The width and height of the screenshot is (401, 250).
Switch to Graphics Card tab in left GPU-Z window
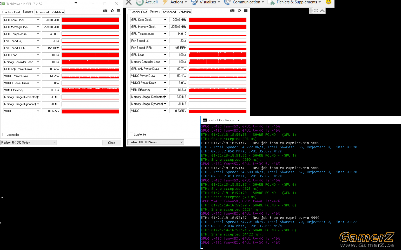pyautogui.click(x=11, y=12)
